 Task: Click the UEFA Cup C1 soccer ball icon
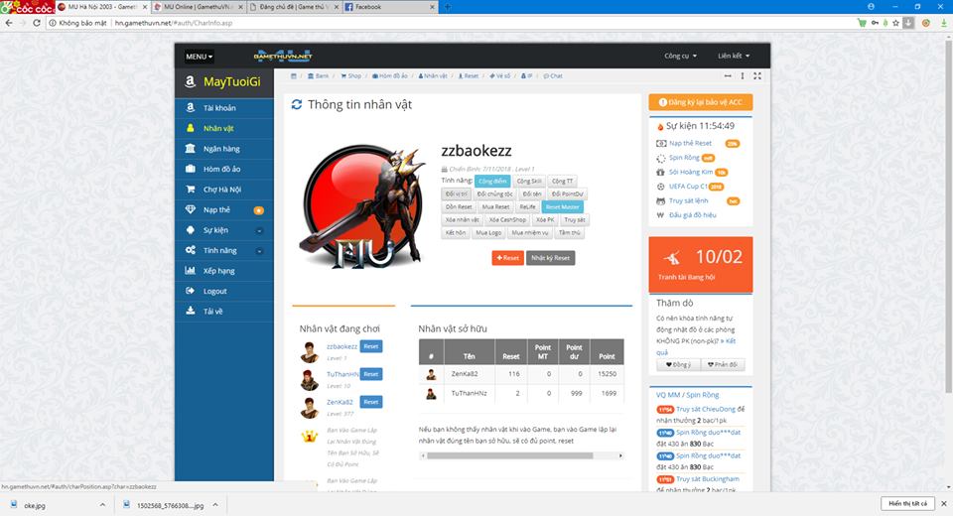[x=661, y=187]
